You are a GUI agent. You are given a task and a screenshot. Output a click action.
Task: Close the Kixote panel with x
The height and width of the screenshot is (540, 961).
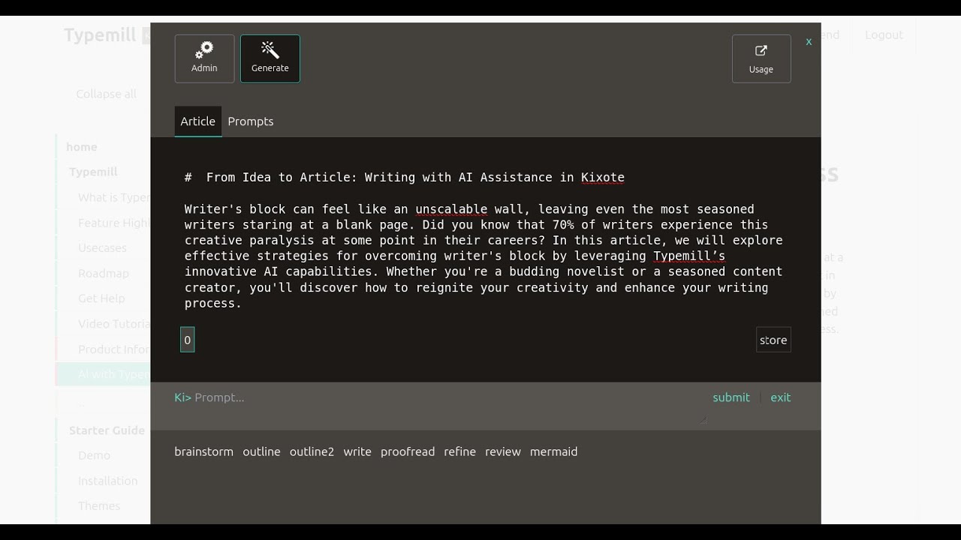click(x=809, y=42)
